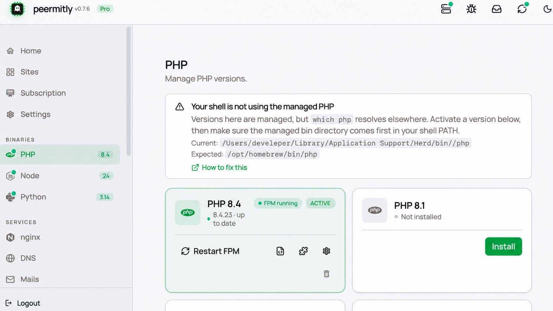Install PHP 8.1
The height and width of the screenshot is (311, 553).
tap(503, 247)
